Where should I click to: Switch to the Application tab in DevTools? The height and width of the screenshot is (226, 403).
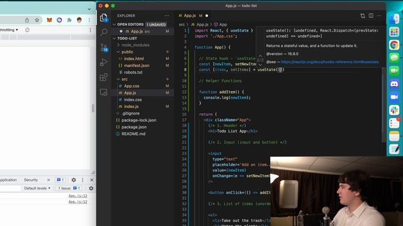tap(8, 180)
